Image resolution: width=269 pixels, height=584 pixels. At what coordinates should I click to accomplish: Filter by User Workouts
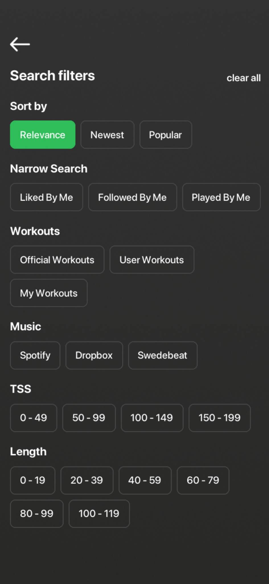152,259
